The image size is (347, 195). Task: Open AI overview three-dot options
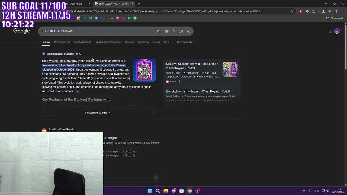click(x=239, y=54)
